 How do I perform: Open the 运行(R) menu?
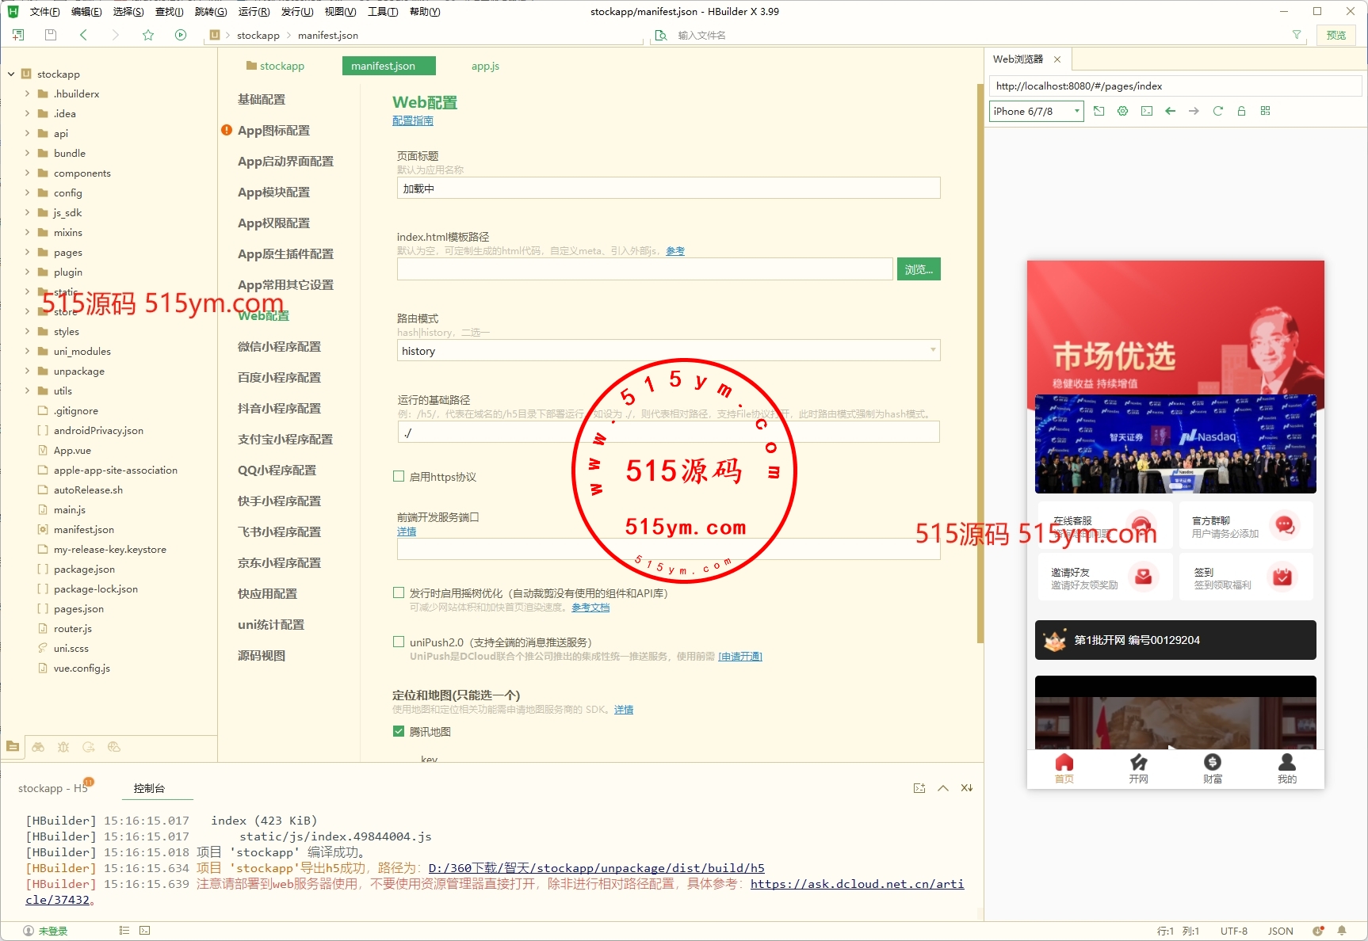[x=254, y=11]
